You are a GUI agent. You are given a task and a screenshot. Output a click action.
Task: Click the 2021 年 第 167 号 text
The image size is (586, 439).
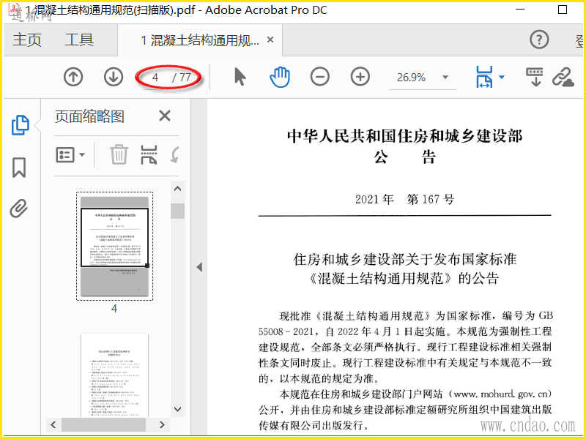[x=405, y=199]
